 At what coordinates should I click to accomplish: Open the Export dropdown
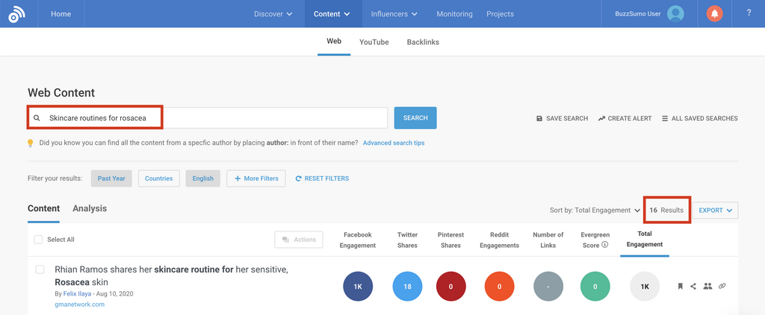click(715, 210)
